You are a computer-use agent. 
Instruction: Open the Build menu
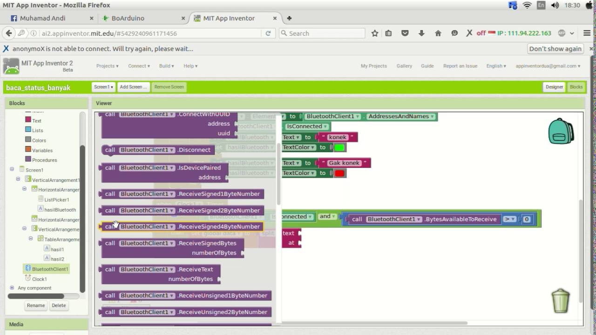(x=166, y=66)
